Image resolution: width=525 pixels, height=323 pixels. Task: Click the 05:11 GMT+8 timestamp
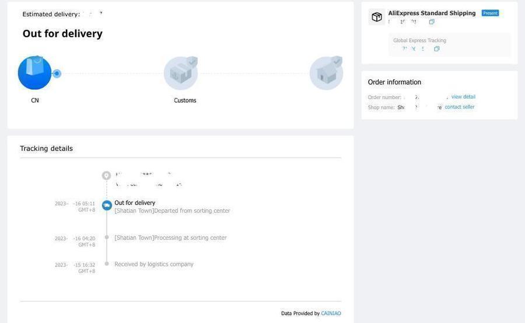click(75, 206)
